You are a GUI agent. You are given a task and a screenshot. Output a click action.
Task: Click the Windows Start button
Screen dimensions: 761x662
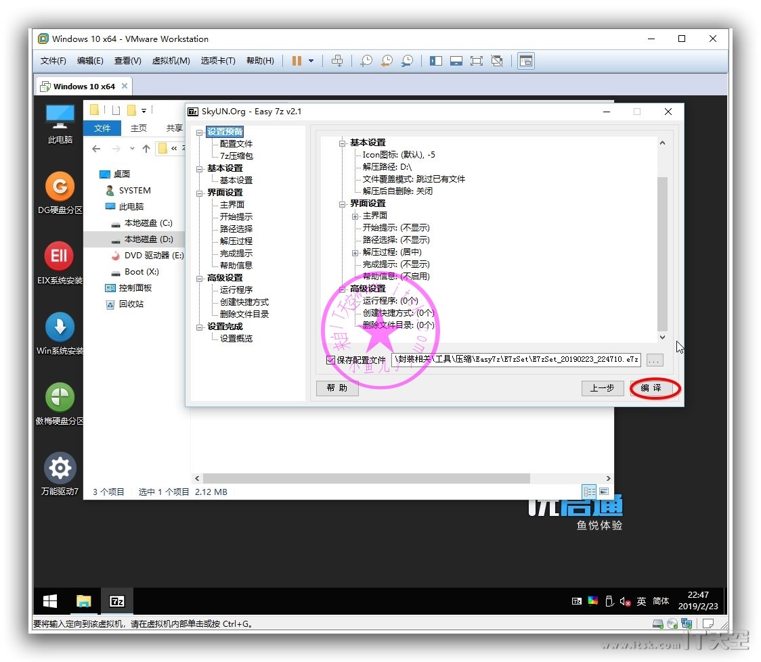pos(50,601)
